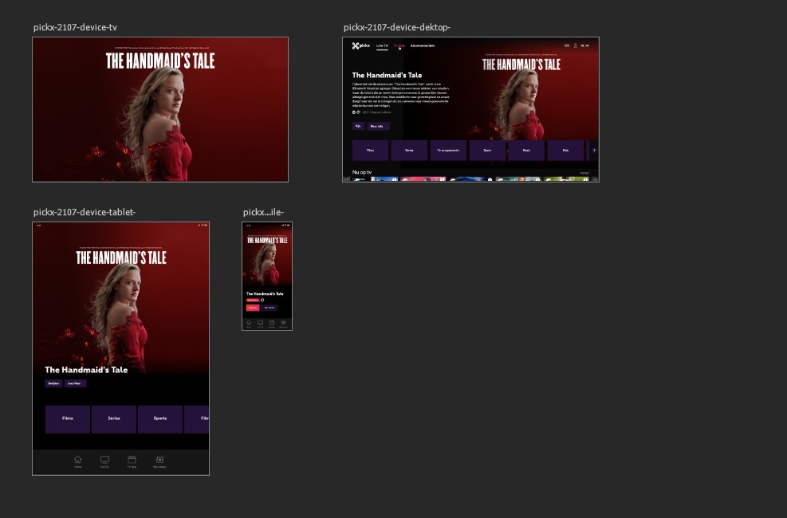This screenshot has width=787, height=518.
Task: Click the Meer info button in desktop mockup
Action: pos(377,126)
